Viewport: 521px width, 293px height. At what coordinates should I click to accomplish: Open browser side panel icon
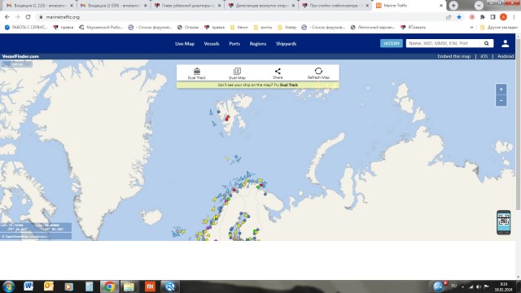493,17
